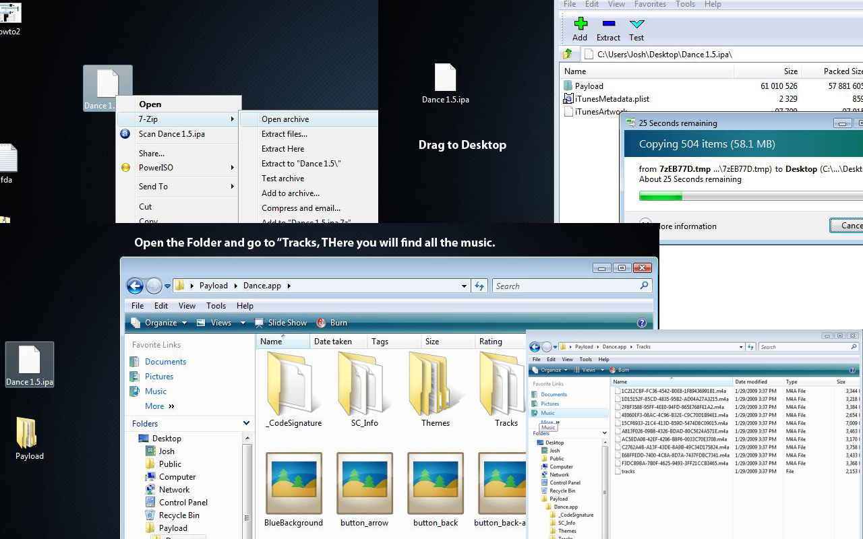The width and height of the screenshot is (863, 539).
Task: Select Control Panel in Dance.app folder tree
Action: click(x=183, y=502)
